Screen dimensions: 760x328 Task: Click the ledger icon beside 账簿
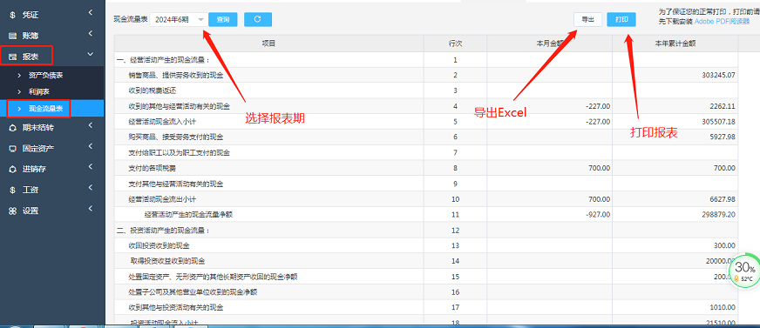pyautogui.click(x=12, y=36)
